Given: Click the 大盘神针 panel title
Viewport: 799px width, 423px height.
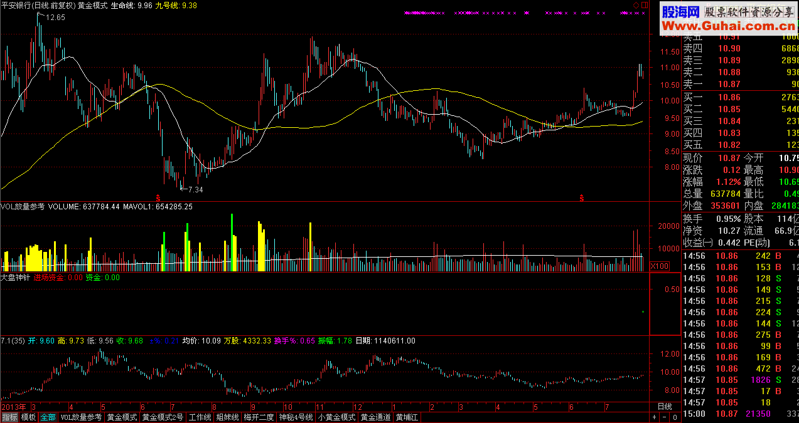Looking at the screenshot, I should point(16,277).
